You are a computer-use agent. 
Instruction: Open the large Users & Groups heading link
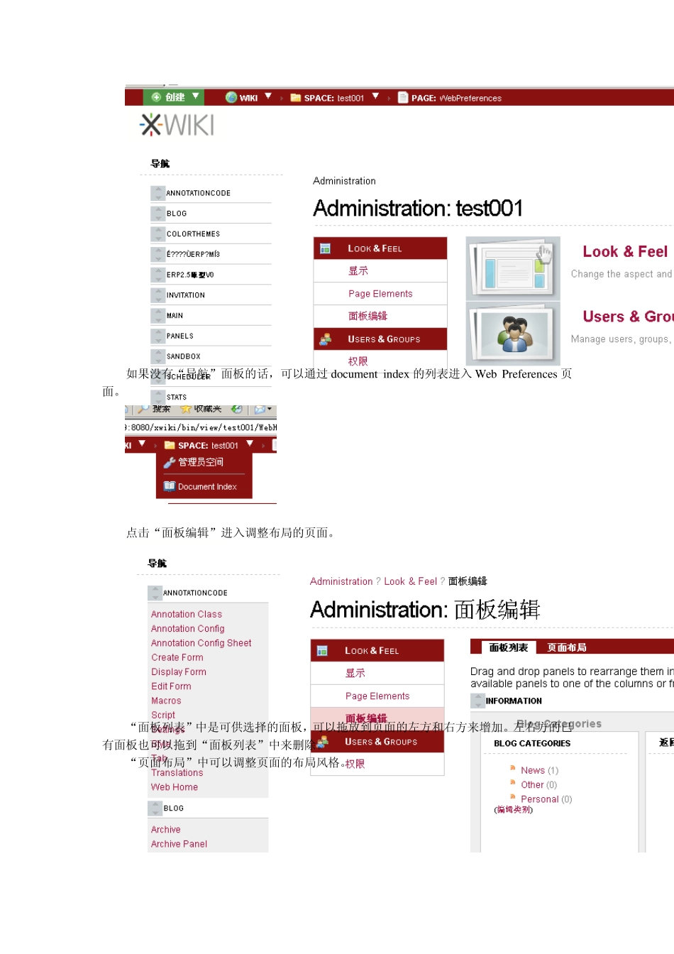pyautogui.click(x=628, y=317)
